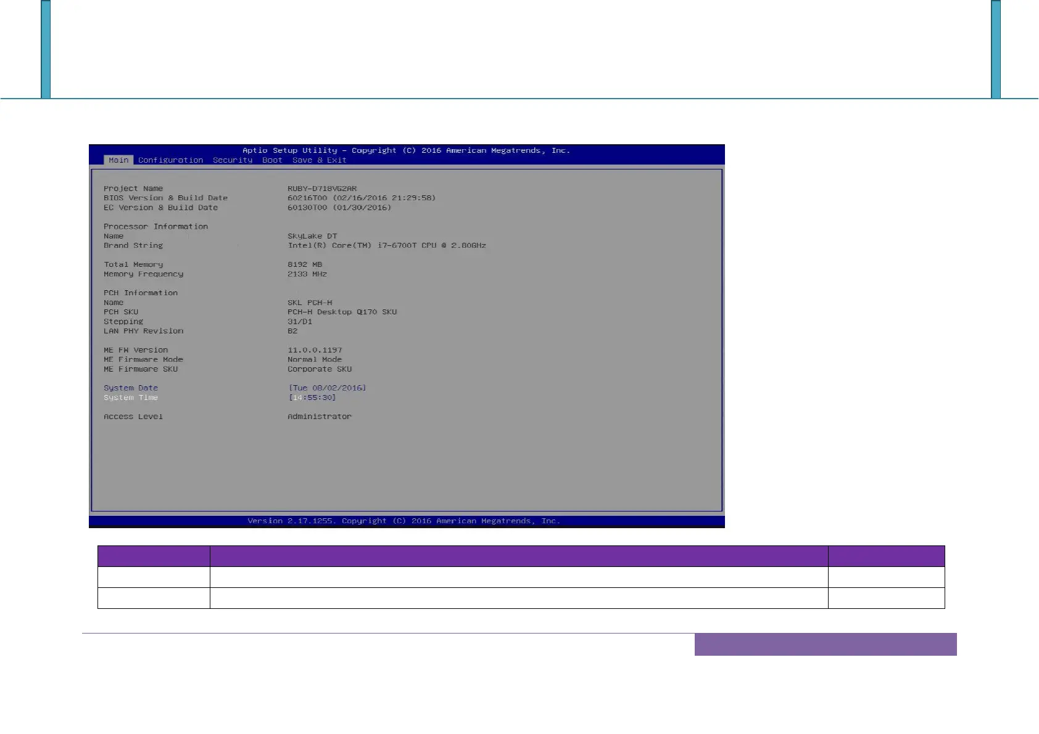Viewport: 1039px width, 734px height.
Task: Click the EC Version & Build Date label
Action: [x=160, y=208]
